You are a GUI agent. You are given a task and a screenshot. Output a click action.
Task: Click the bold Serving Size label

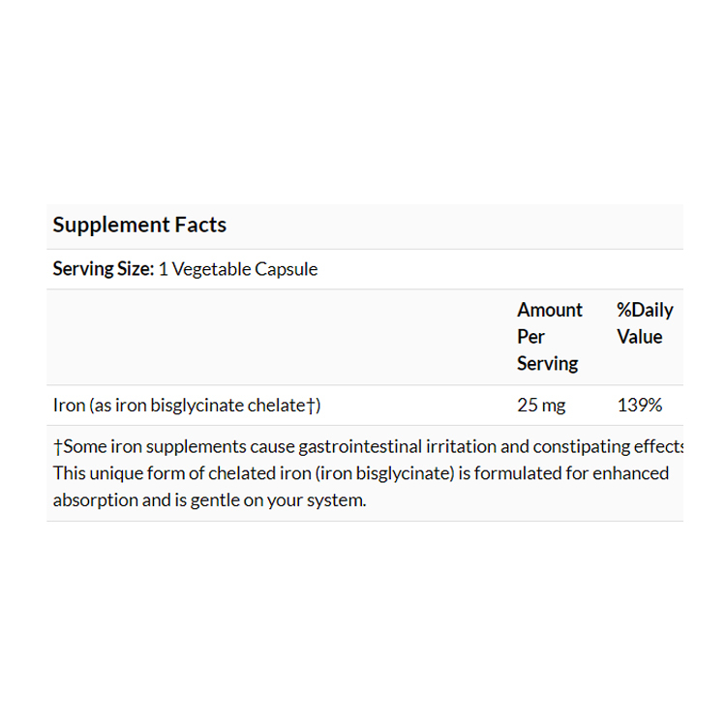pyautogui.click(x=103, y=269)
